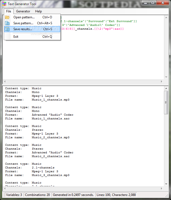Close the Text Generator Tool window
This screenshot has width=171, height=200.
pos(163,3)
